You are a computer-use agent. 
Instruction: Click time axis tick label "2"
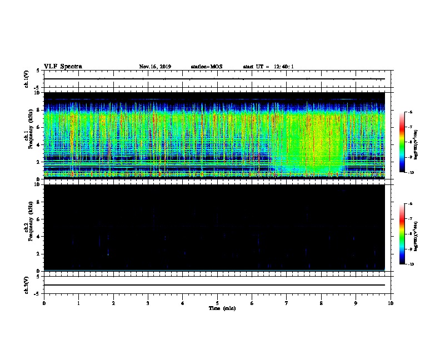point(113,303)
